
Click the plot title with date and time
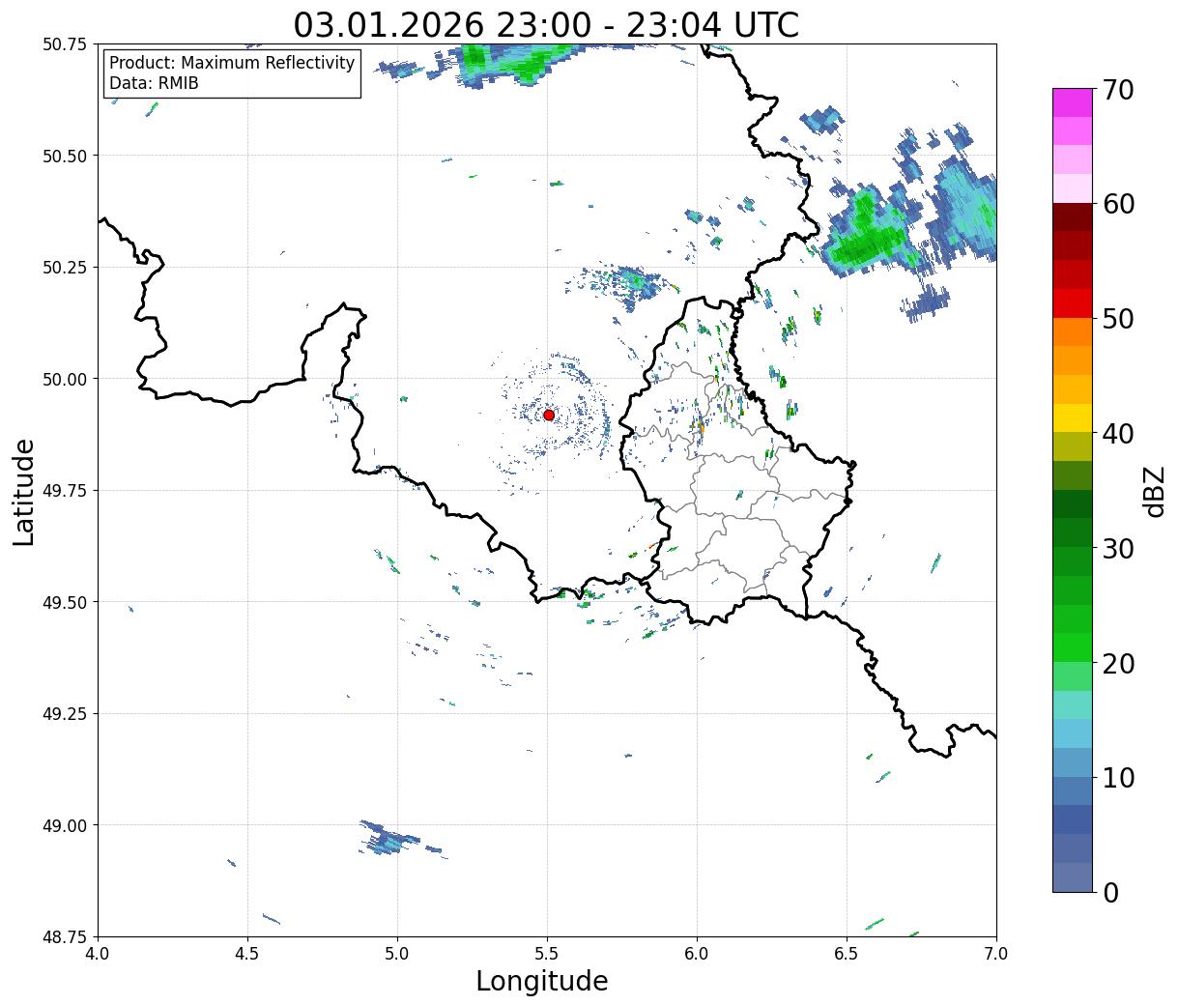[x=546, y=24]
